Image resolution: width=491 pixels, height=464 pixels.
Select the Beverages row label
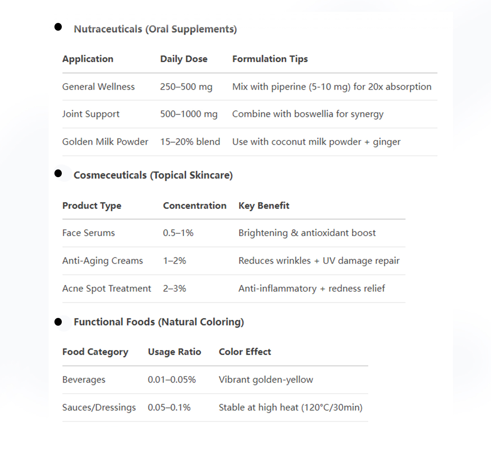coord(84,380)
